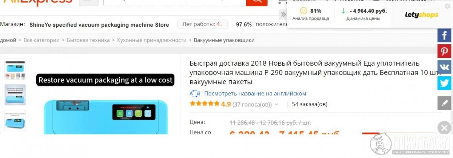Share the page on Facebook
The height and width of the screenshot is (158, 453).
pos(444,35)
